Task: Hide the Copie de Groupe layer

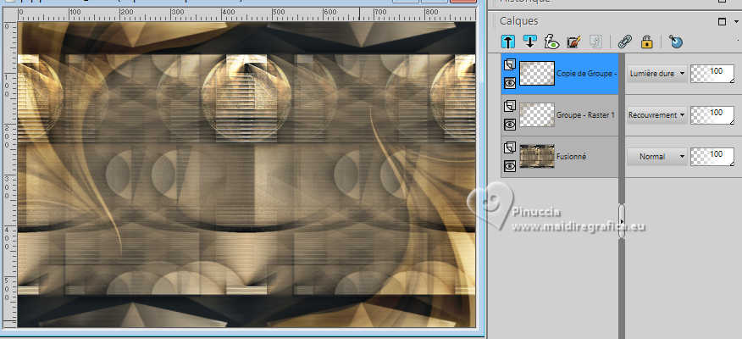Action: (510, 83)
